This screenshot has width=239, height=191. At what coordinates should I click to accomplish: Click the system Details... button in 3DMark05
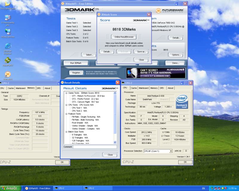pyautogui.click(x=176, y=38)
